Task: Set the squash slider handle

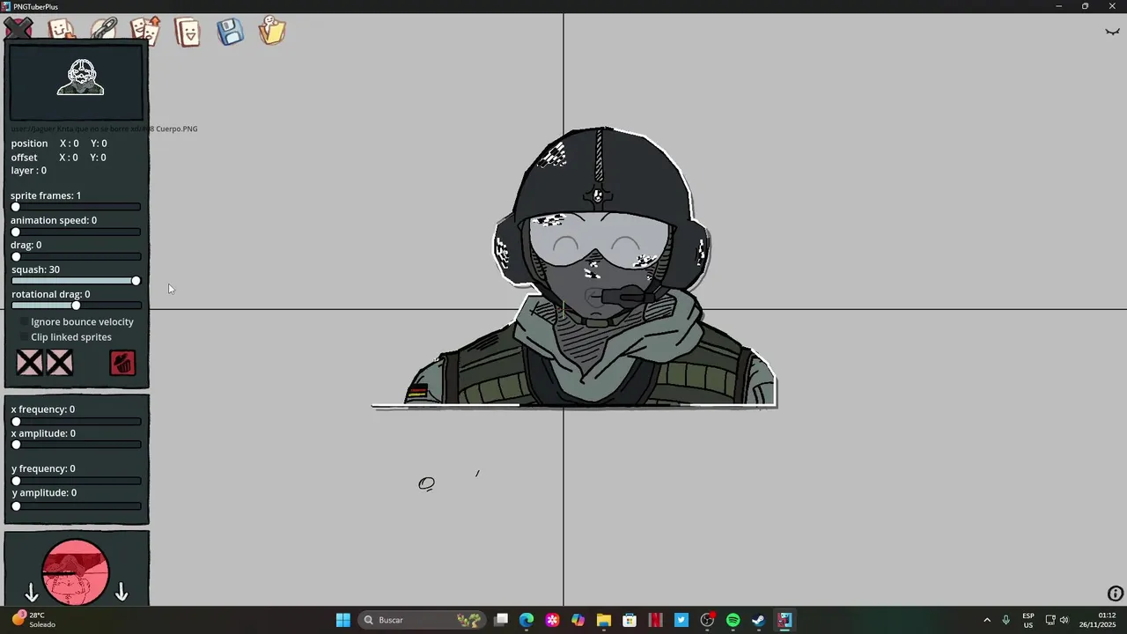Action: pyautogui.click(x=136, y=281)
